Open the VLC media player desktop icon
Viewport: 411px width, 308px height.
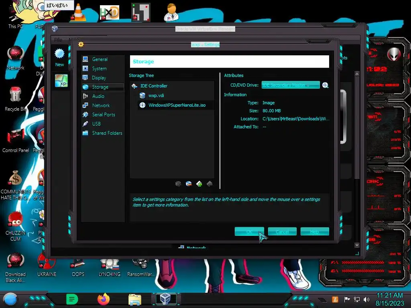pos(78,12)
